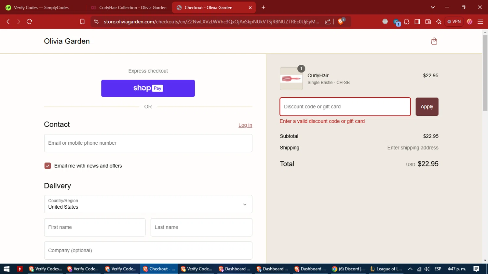Viewport: 488px width, 274px height.
Task: Switch to Verify Codes — SimplyCodes tab
Action: [x=41, y=7]
